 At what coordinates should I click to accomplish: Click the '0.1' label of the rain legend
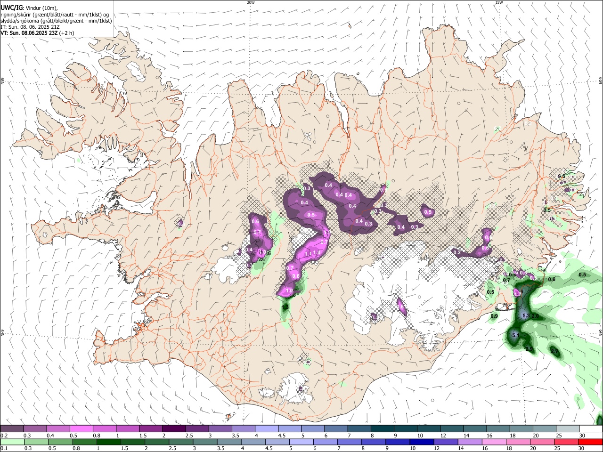click(4, 449)
